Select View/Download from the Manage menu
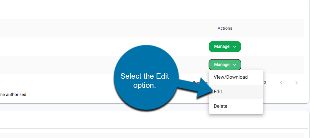Image resolution: width=310 pixels, height=138 pixels. (231, 77)
